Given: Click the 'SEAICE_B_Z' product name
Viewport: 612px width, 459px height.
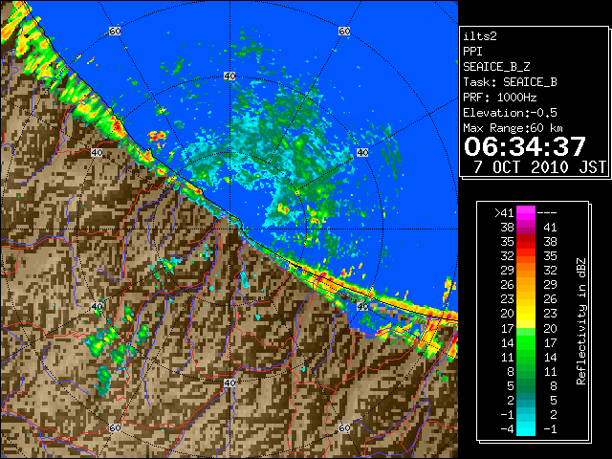Looking at the screenshot, I should coord(496,67).
